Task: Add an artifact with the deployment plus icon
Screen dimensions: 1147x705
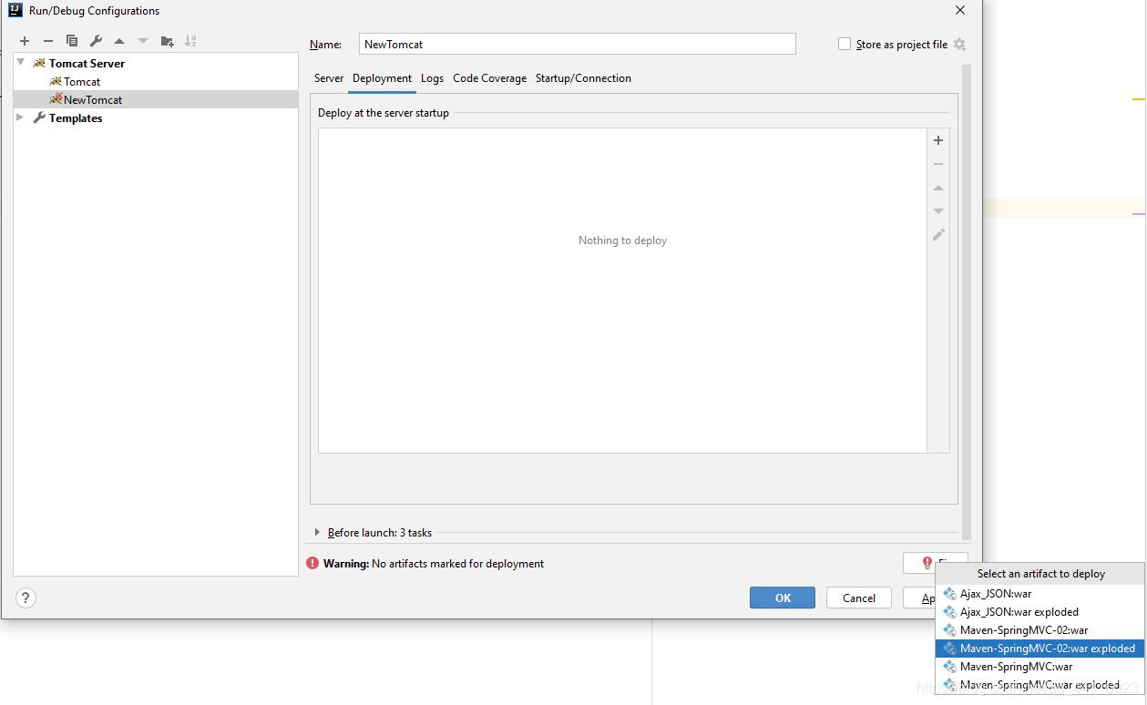Action: point(938,140)
